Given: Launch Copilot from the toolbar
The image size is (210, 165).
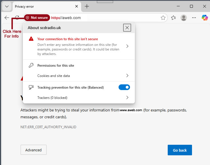Looking at the screenshot, I should (x=205, y=18).
